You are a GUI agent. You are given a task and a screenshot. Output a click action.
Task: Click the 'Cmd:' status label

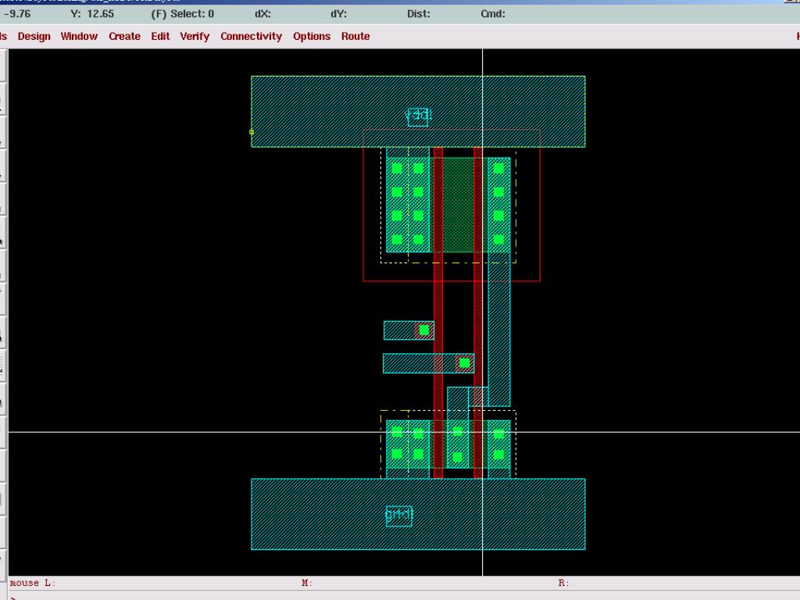pyautogui.click(x=493, y=14)
